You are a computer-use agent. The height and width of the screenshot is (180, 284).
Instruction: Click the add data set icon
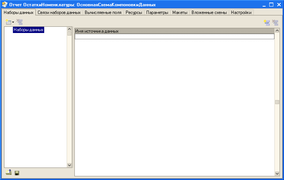8,22
